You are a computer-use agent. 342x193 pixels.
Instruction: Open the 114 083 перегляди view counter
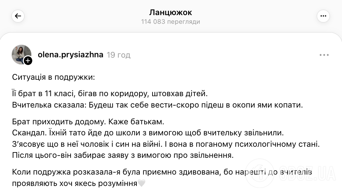coord(171,21)
